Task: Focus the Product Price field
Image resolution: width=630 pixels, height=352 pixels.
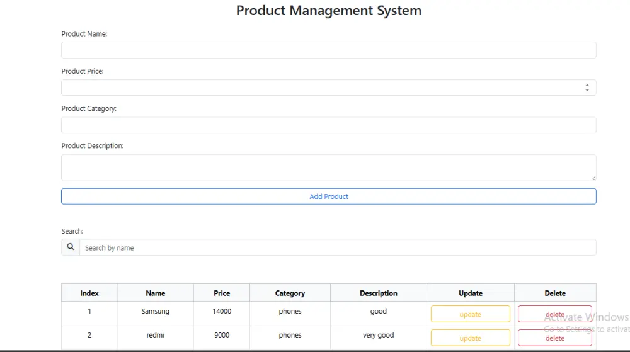Action: [x=321, y=88]
